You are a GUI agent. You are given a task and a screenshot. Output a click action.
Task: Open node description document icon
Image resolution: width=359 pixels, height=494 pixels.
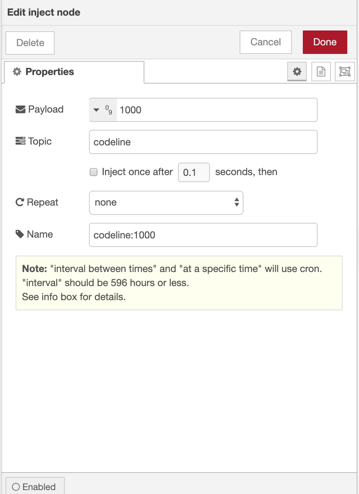(321, 72)
